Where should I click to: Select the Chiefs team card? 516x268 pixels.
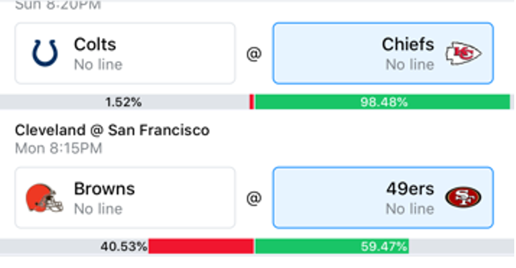point(383,53)
